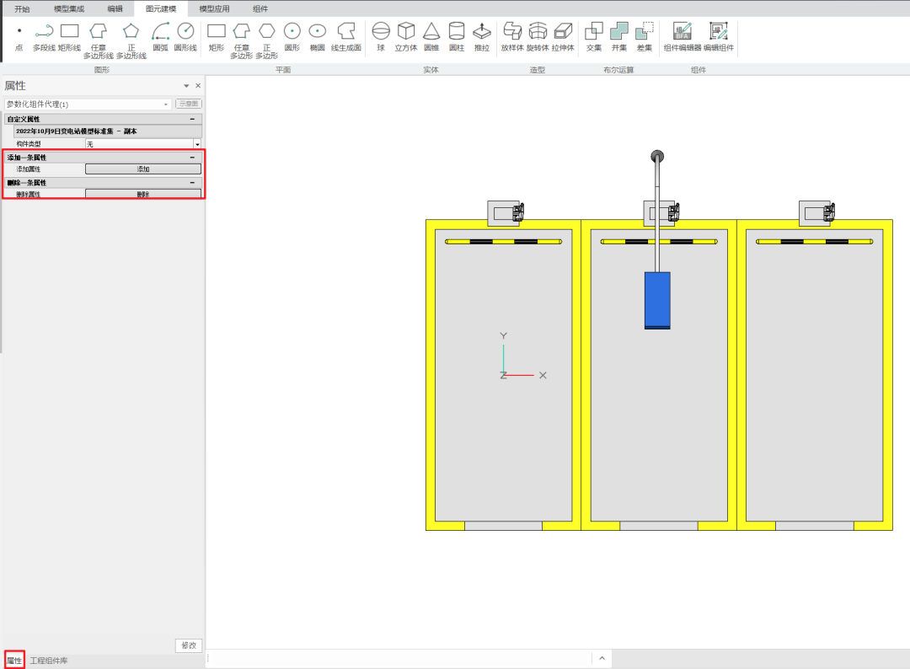Switch to the 模型应用 ribbon tab
The width and height of the screenshot is (910, 669).
[x=214, y=8]
